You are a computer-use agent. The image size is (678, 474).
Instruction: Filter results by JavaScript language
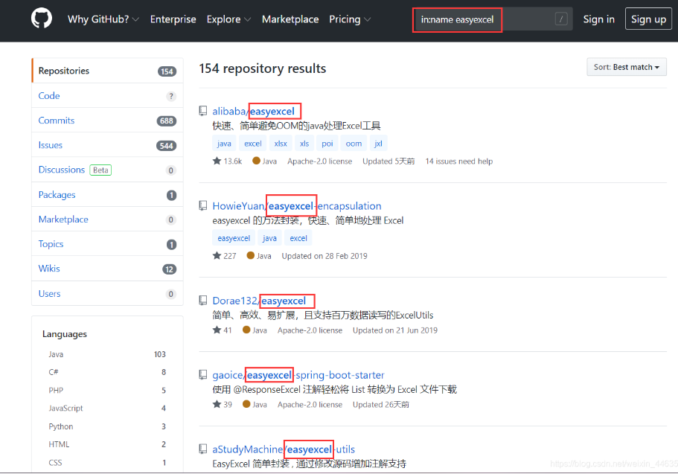pos(107,409)
